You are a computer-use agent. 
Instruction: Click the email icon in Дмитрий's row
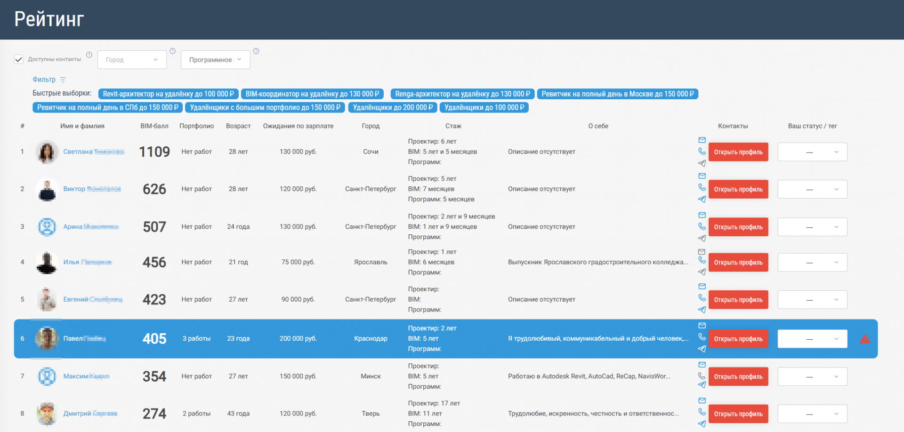click(x=702, y=400)
